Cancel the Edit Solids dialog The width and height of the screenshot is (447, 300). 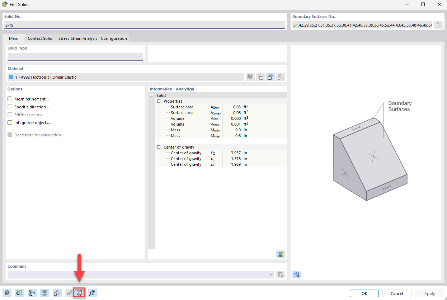[x=396, y=293]
